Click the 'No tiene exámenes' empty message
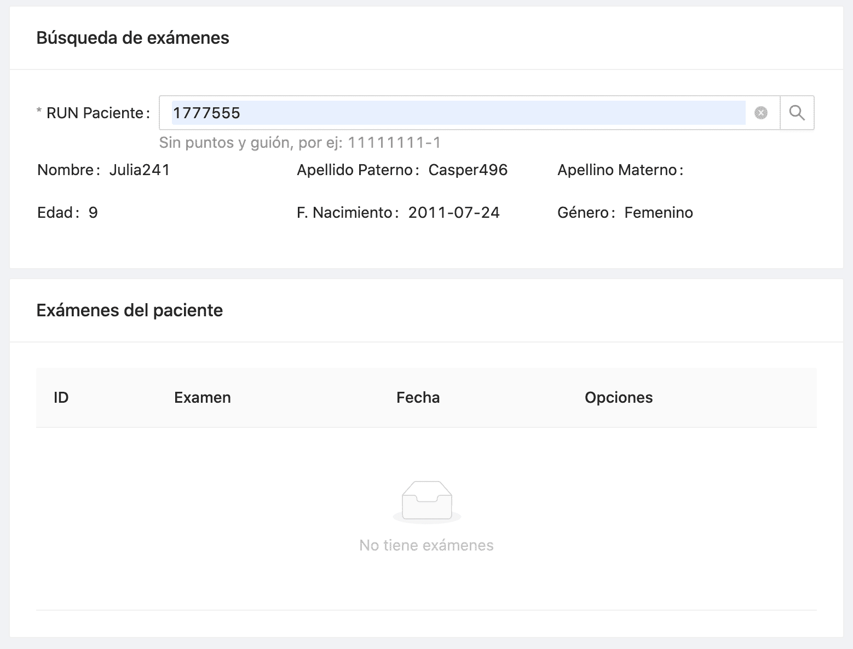The height and width of the screenshot is (649, 853). tap(426, 545)
